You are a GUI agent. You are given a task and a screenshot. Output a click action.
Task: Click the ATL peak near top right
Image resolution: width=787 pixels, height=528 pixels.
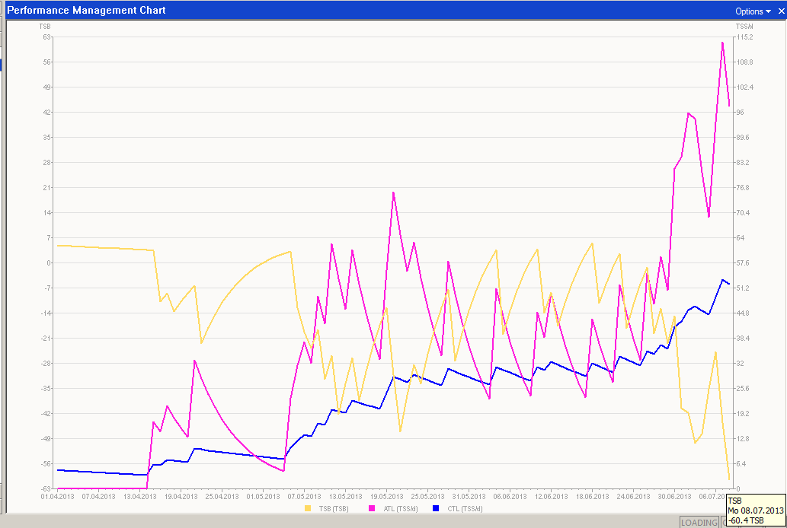pyautogui.click(x=722, y=43)
